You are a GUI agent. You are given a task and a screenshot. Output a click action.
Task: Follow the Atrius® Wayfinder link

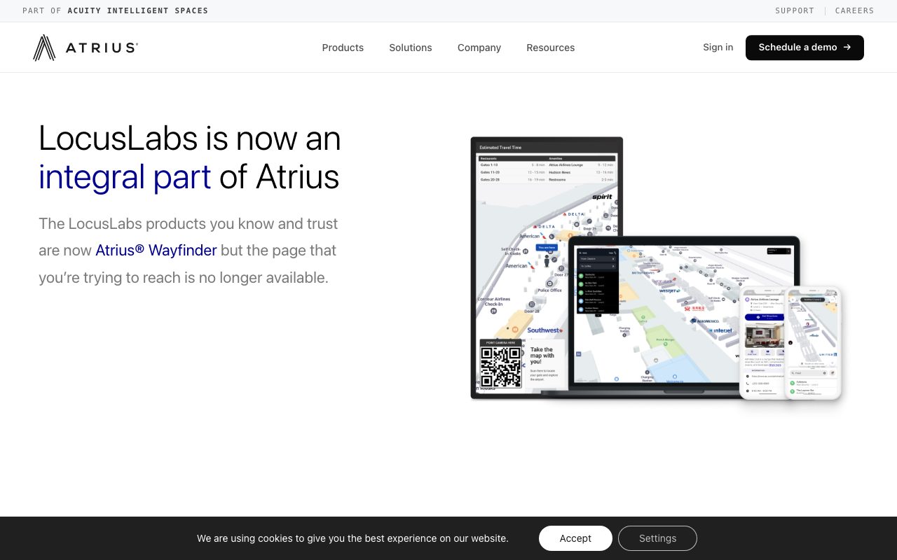(156, 250)
